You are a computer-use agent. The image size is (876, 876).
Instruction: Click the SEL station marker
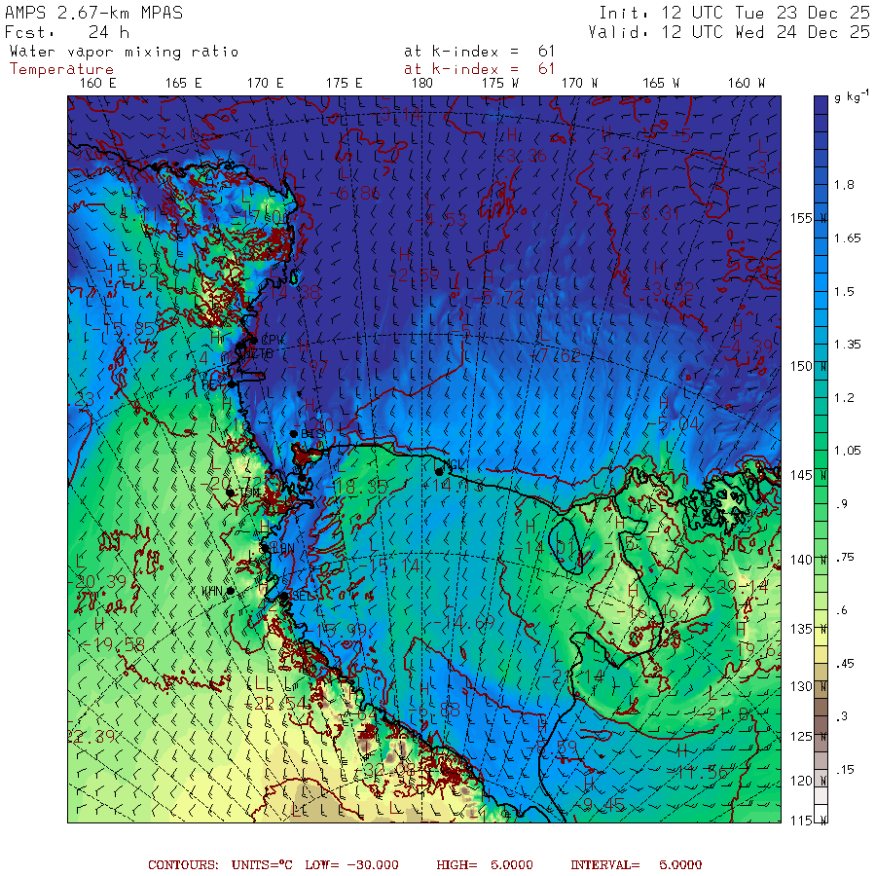(284, 596)
